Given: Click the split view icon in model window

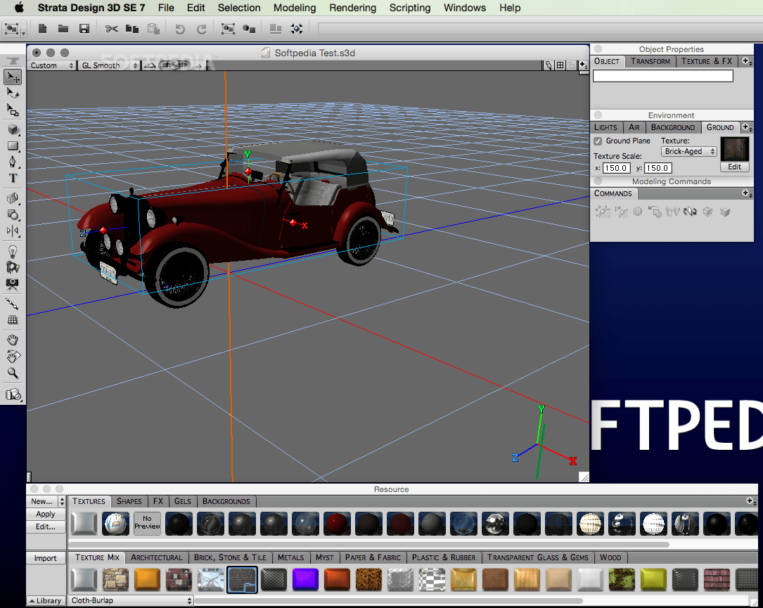Looking at the screenshot, I should (560, 65).
